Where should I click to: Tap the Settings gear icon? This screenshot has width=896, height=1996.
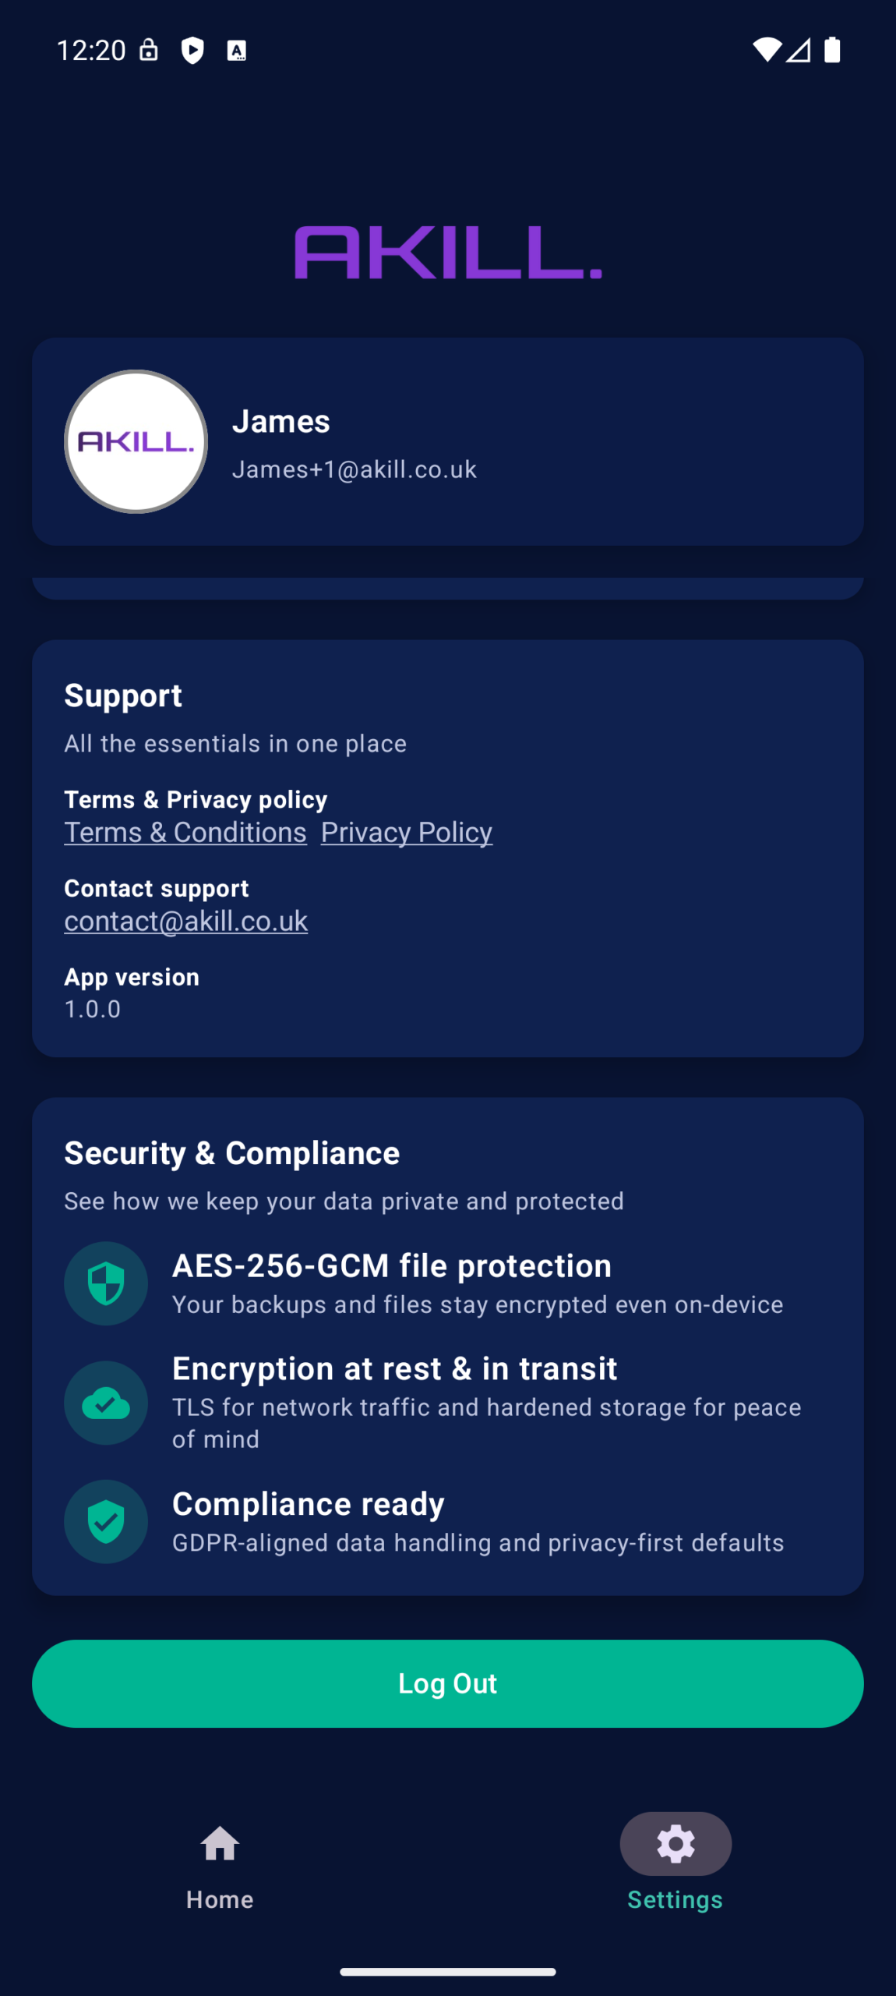[x=676, y=1844]
